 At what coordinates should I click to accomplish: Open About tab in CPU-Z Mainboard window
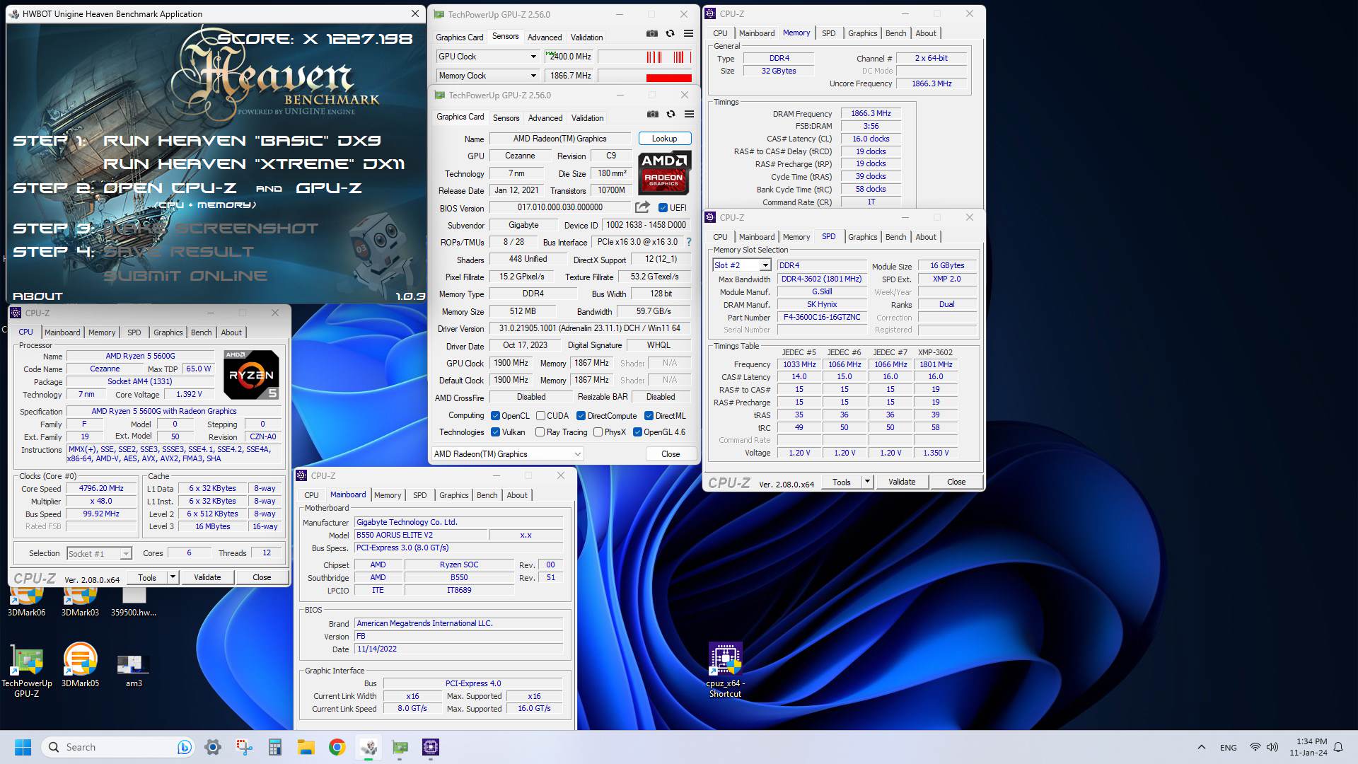(x=517, y=495)
